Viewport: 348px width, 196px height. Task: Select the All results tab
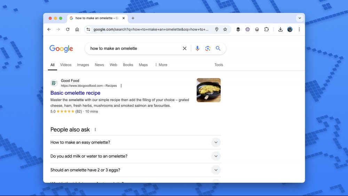tap(53, 65)
